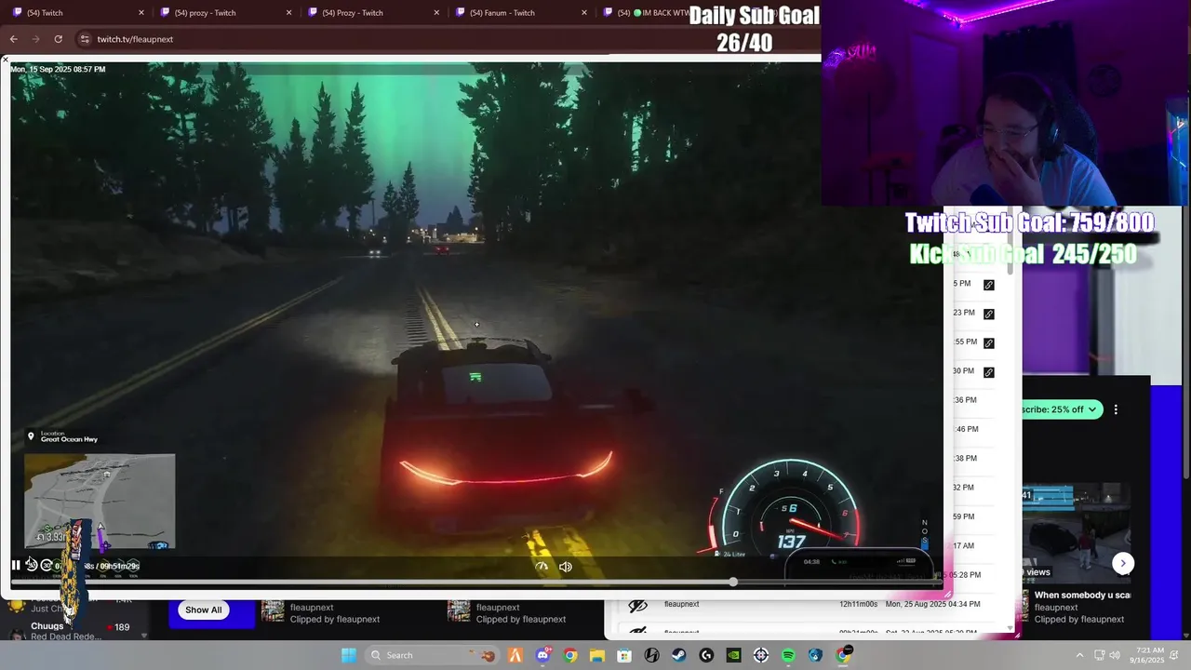Click the browser forward arrow
The height and width of the screenshot is (670, 1191).
pos(35,39)
